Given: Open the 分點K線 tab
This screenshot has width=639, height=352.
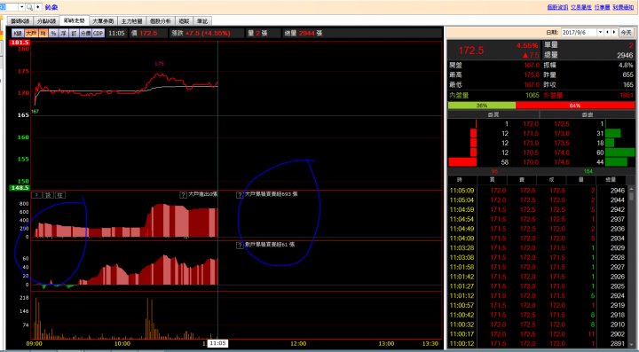Looking at the screenshot, I should [46, 21].
